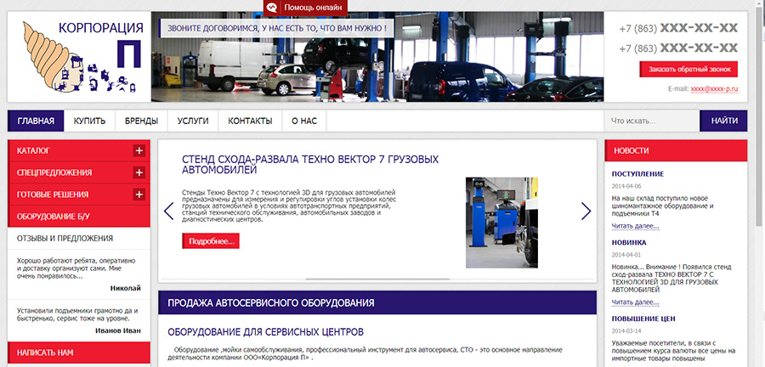Go to previous slide with left arrow
The width and height of the screenshot is (765, 367).
click(169, 211)
